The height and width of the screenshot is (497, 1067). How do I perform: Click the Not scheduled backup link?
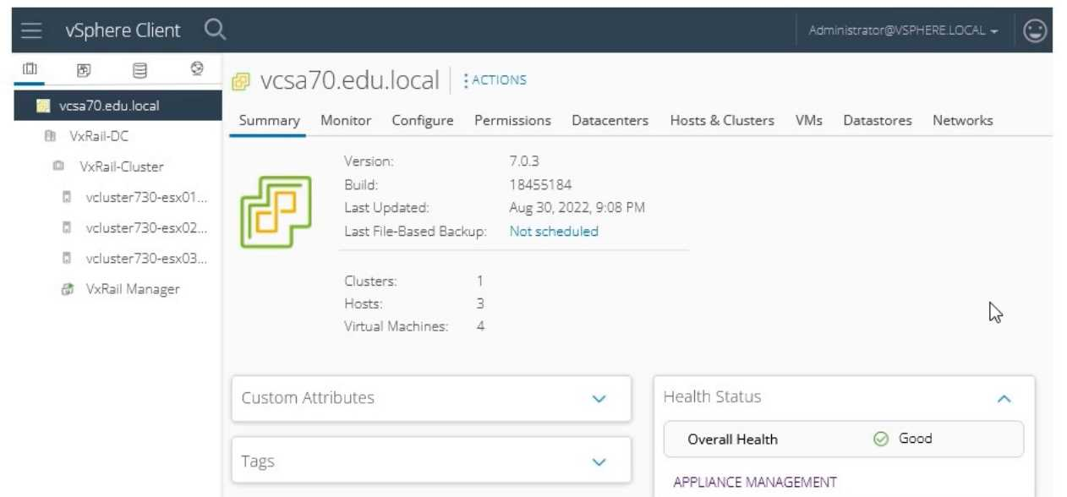coord(554,231)
